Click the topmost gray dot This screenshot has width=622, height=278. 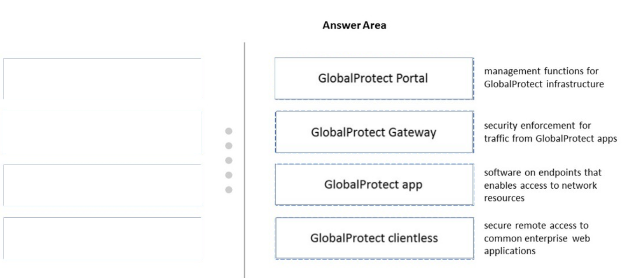[229, 131]
